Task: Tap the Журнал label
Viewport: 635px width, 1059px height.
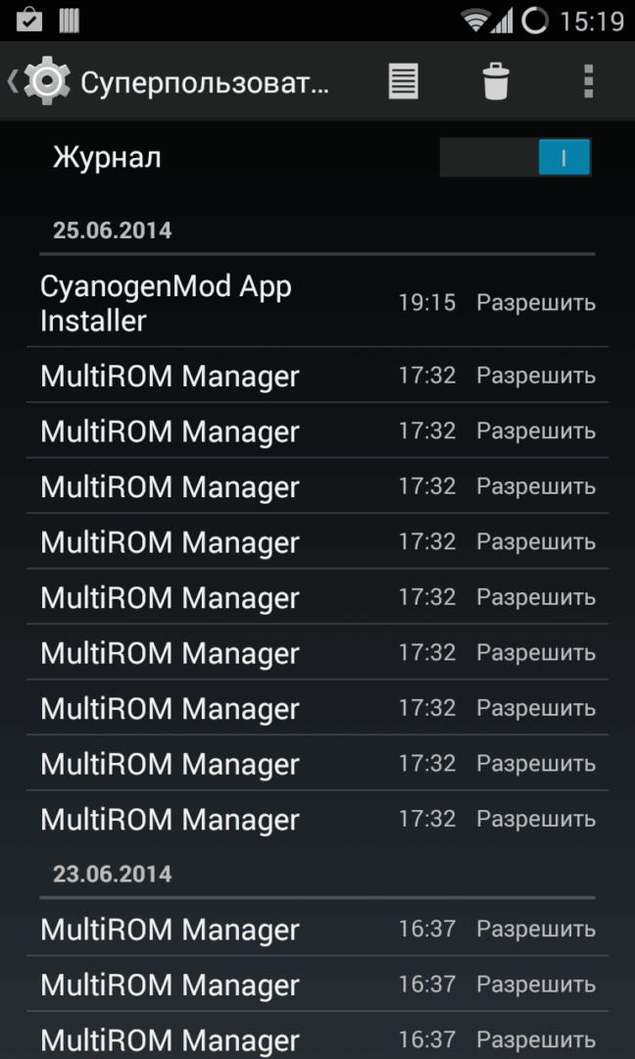Action: pyautogui.click(x=107, y=158)
